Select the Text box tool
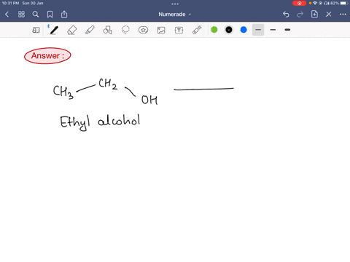350x262 pixels. pos(179,30)
